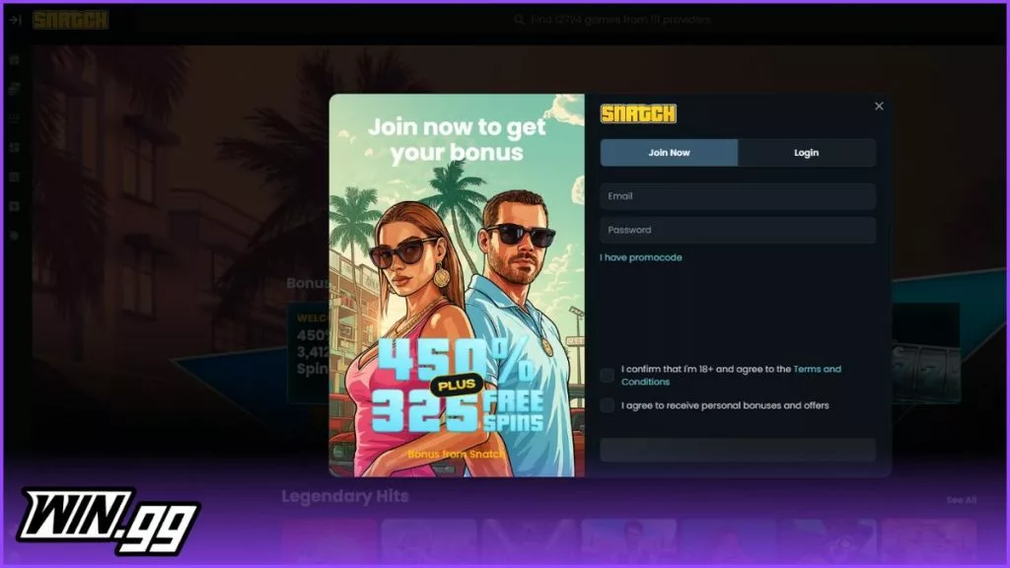
Task: Open the I have promocode link
Action: 640,257
